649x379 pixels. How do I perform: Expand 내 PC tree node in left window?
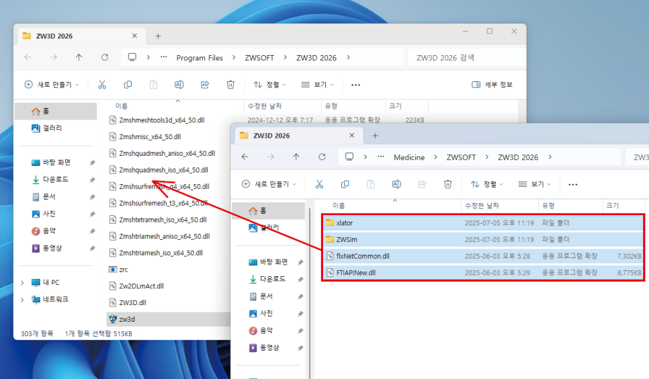click(x=22, y=282)
